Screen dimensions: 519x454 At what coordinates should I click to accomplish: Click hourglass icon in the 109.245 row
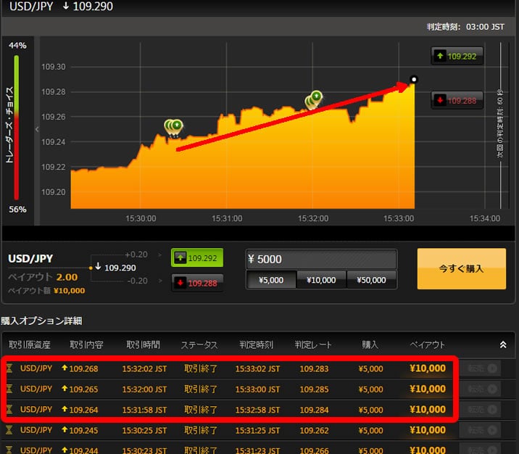(x=9, y=430)
